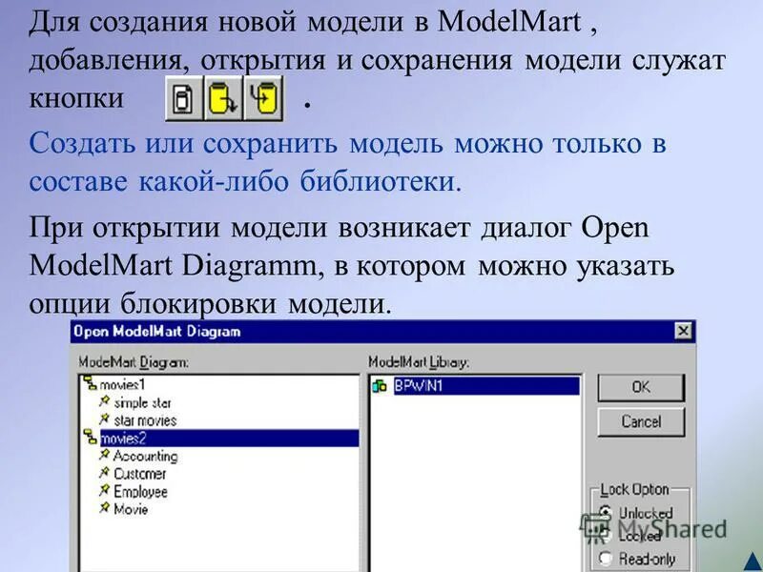Click the pin icon next to Employee
This screenshot has height=572, width=763.
tap(105, 490)
